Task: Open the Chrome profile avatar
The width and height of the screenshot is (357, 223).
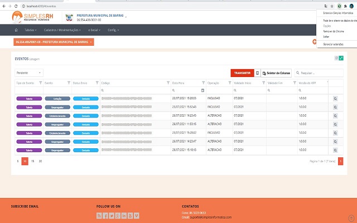Action: [x=351, y=6]
